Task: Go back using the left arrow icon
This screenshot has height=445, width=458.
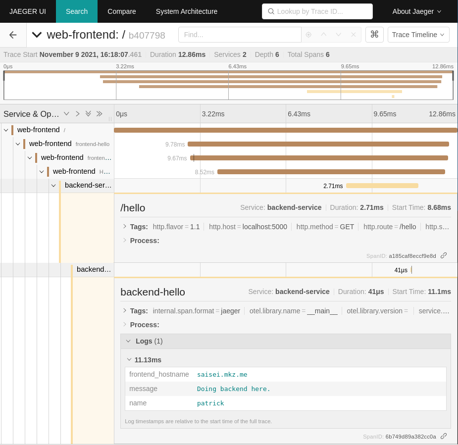Action: coord(13,35)
